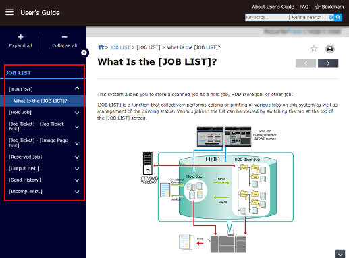Image resolution: width=349 pixels, height=258 pixels.
Task: Collapse the [JOB LIST] tree section
Action: (77, 88)
